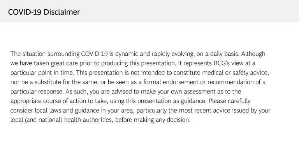299x156 pixels.
Task: Select the phrase "on a daily basis"
Action: tap(216, 54)
